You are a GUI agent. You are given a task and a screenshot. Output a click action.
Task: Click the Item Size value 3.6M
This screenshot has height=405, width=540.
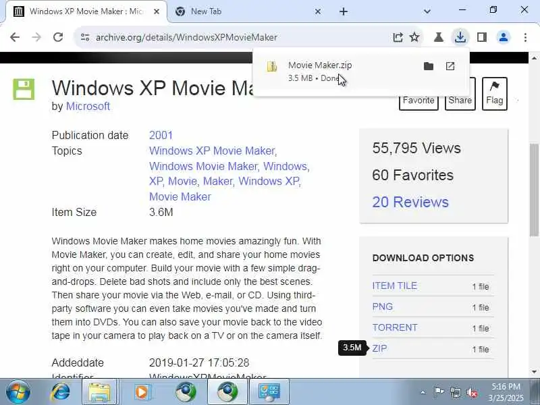161,212
